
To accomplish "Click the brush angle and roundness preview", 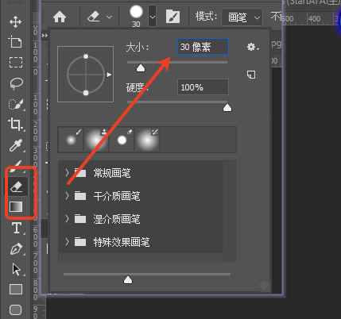I will click(x=86, y=75).
